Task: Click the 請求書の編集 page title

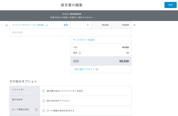Action: coord(72,5)
